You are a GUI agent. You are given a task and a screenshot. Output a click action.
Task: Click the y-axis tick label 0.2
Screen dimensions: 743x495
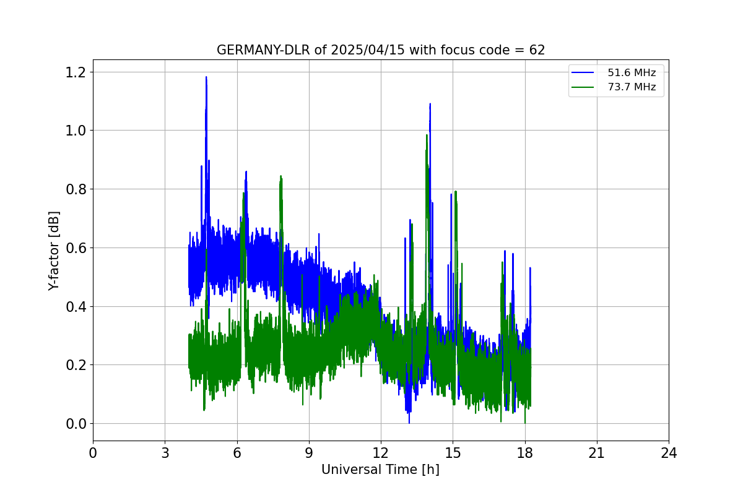coord(76,365)
